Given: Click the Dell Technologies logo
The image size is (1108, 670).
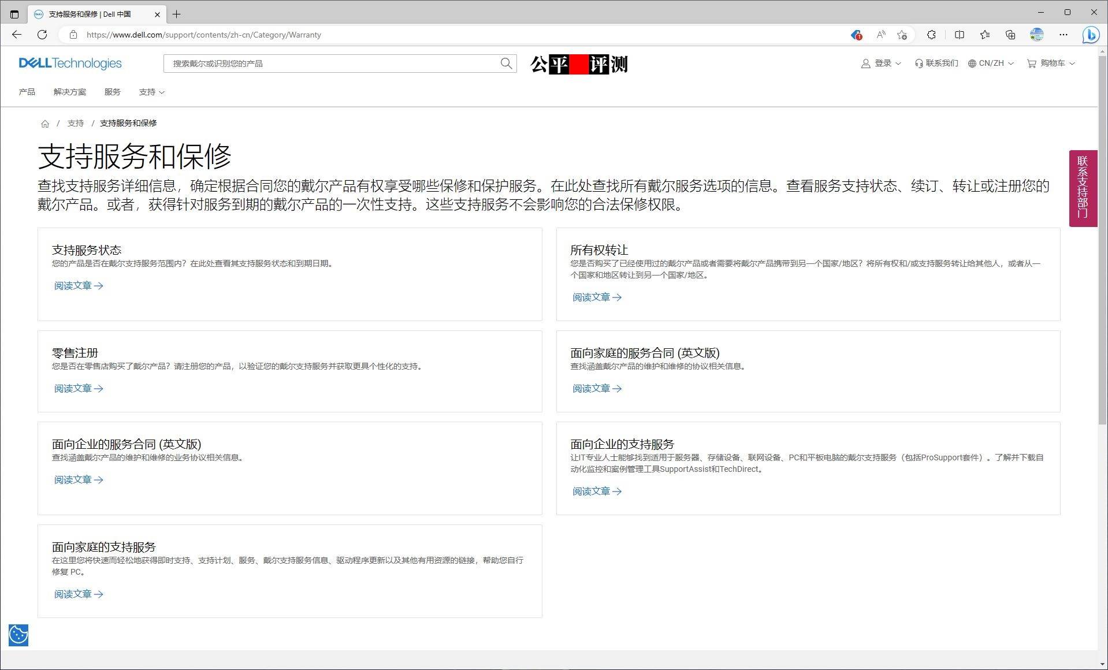Looking at the screenshot, I should pos(69,64).
